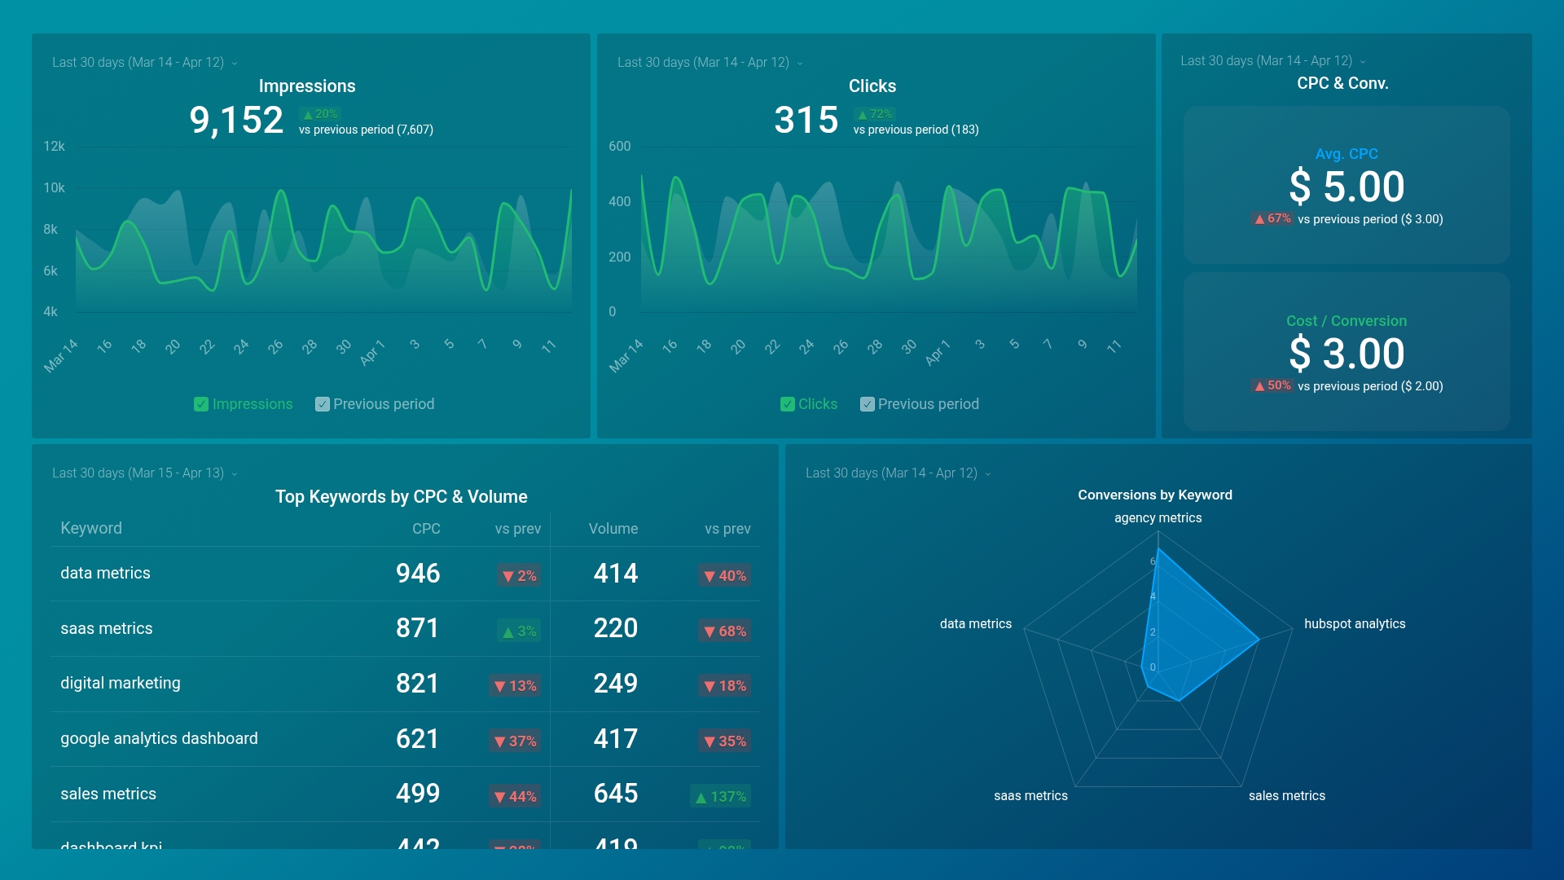
Task: Toggle the Clicks legend checkbox
Action: click(786, 403)
